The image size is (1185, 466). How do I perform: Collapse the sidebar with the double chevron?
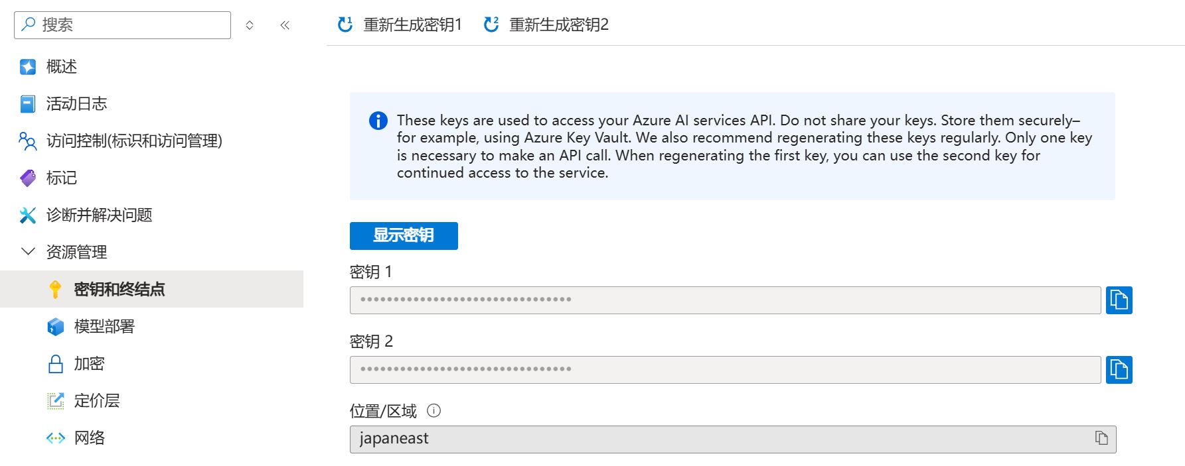[285, 25]
